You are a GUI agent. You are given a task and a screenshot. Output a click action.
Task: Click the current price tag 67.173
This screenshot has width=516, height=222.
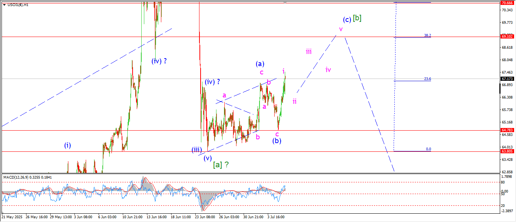click(506, 79)
